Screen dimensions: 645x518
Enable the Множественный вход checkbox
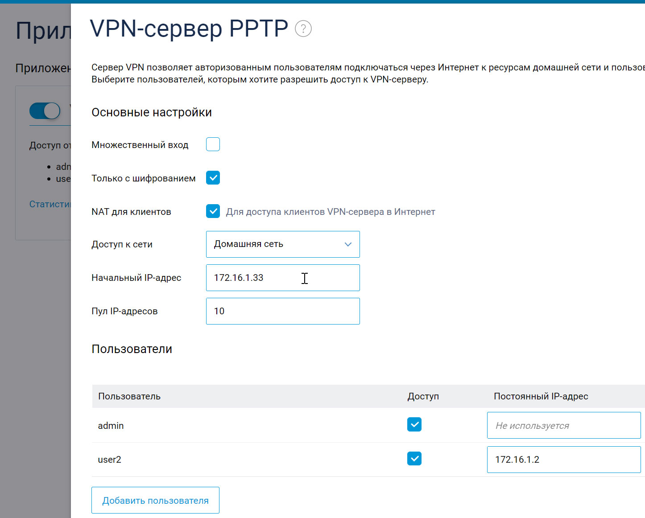coord(213,144)
